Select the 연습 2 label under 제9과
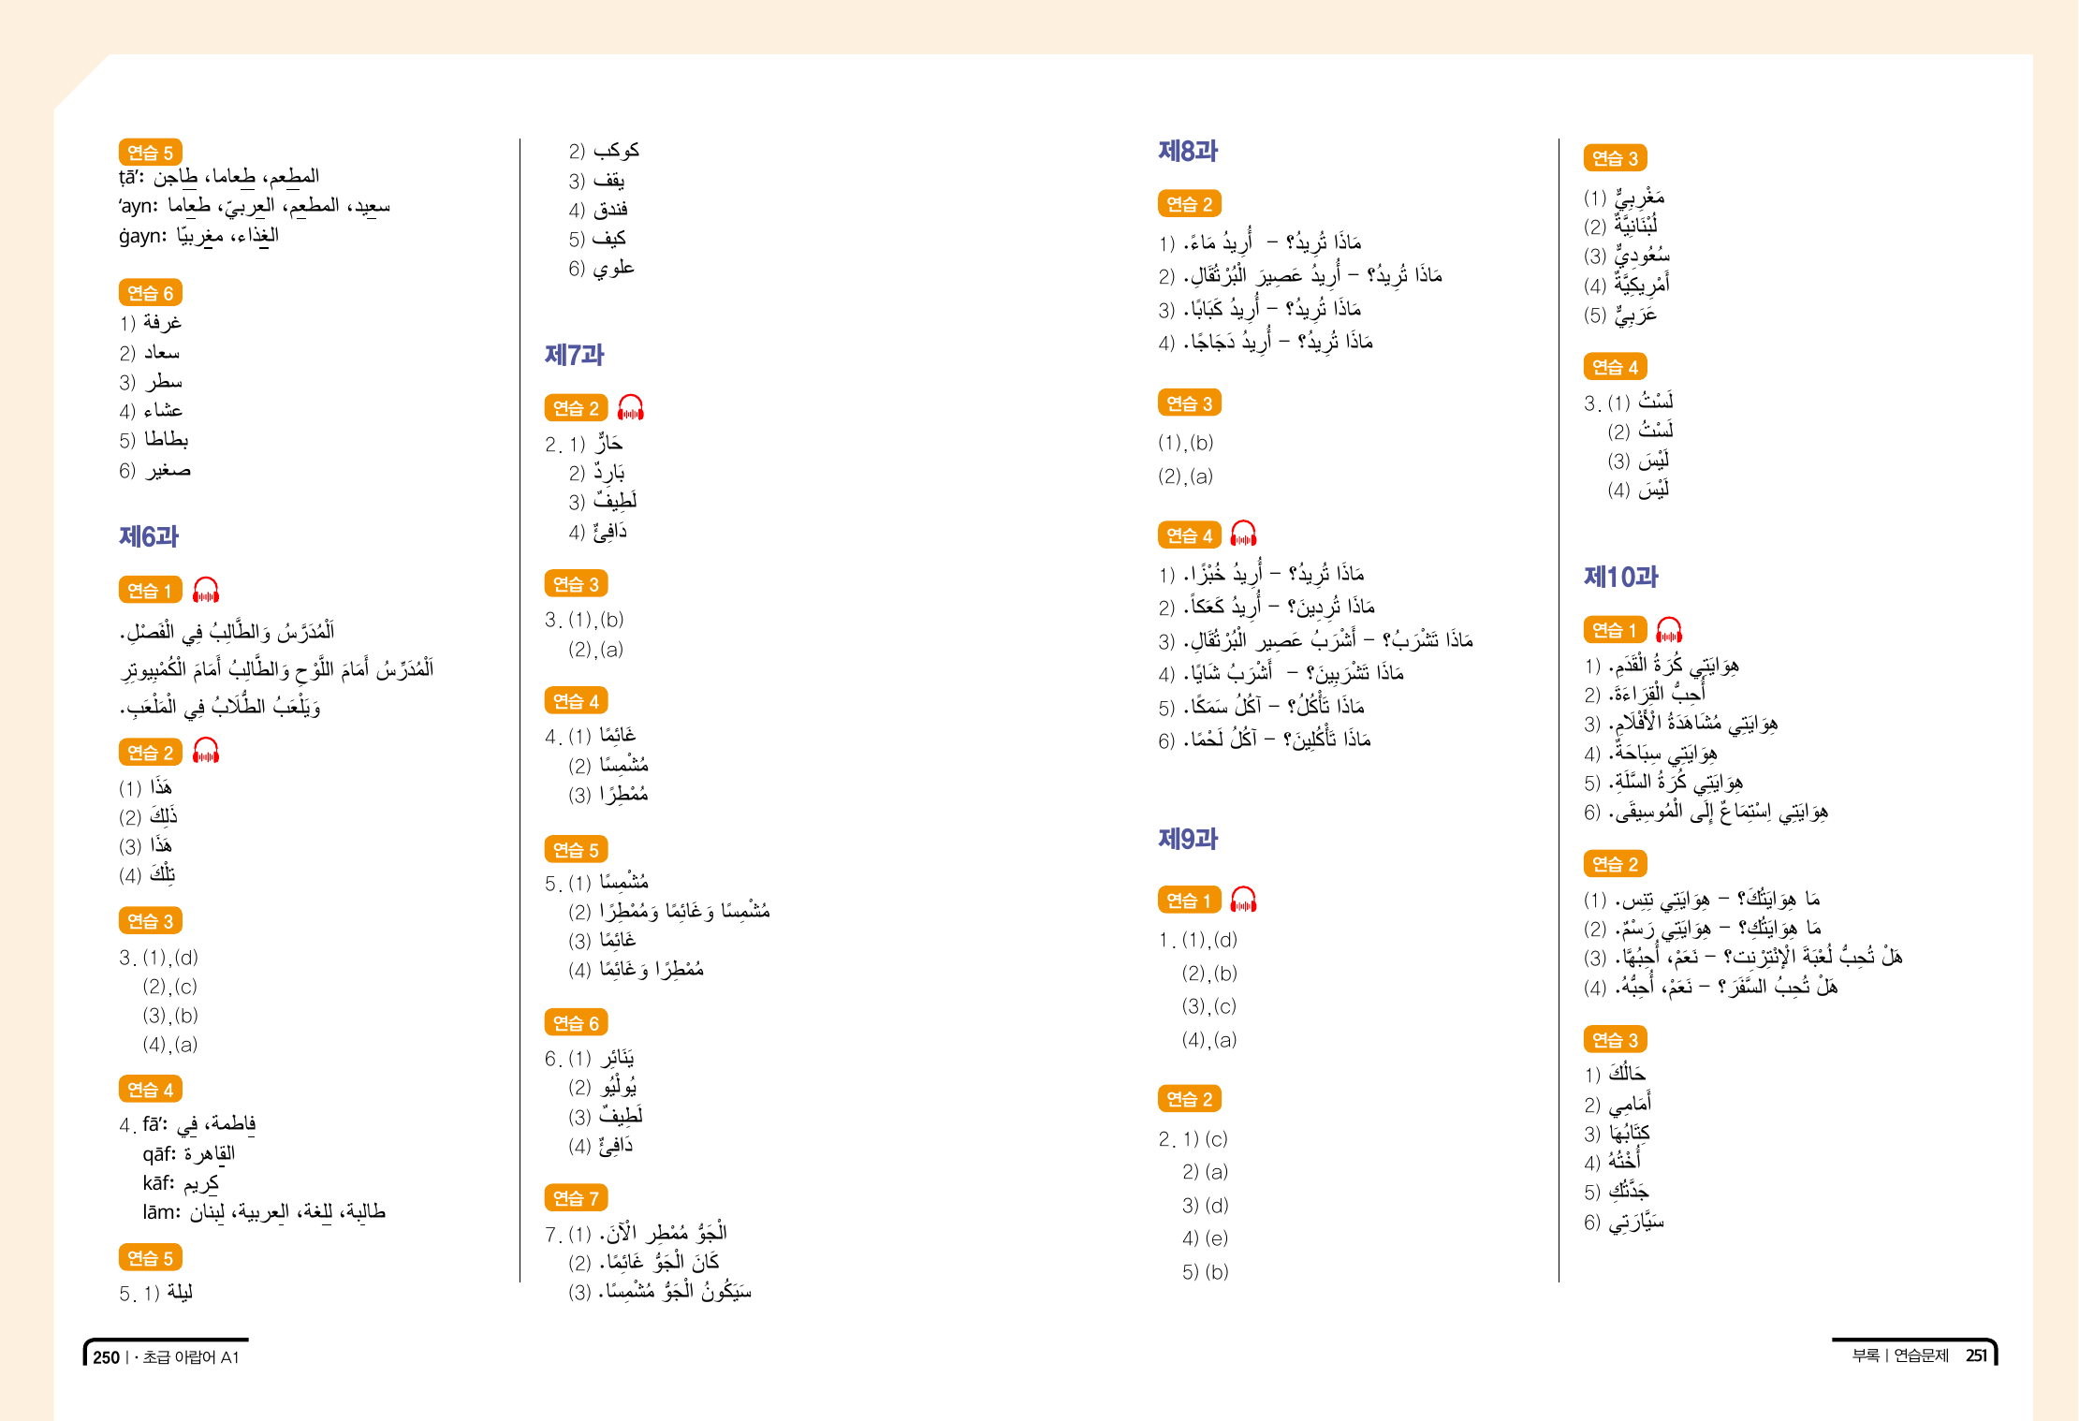The height and width of the screenshot is (1421, 2079). click(x=1189, y=1099)
